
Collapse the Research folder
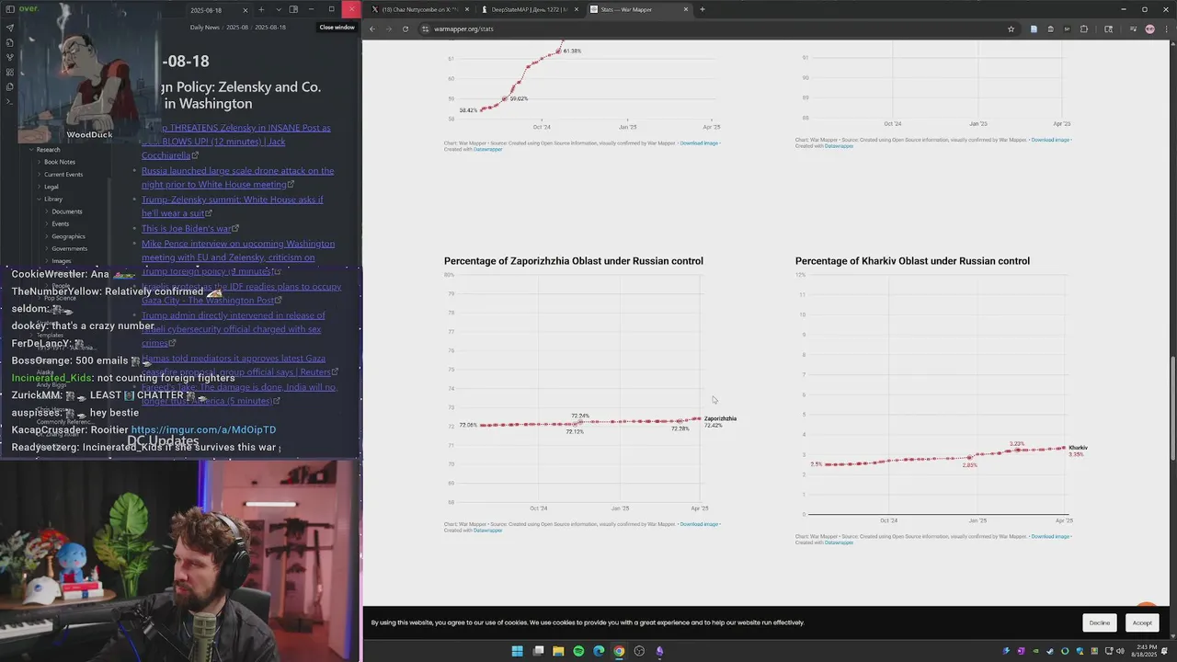pos(48,149)
